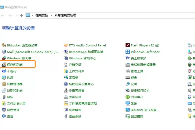
Task: Click the 工作文件夹 folder icon
Action: 66,71
